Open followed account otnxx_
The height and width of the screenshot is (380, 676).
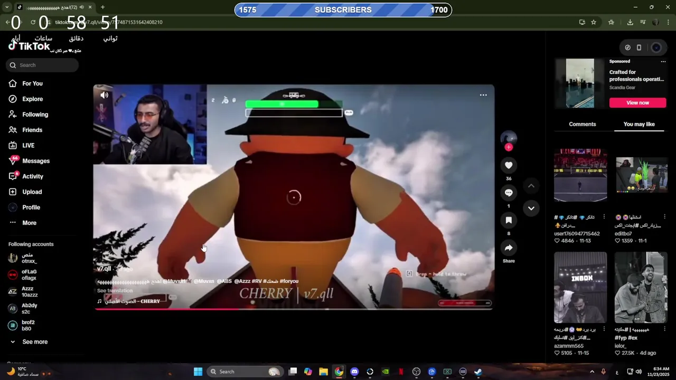coord(29,258)
